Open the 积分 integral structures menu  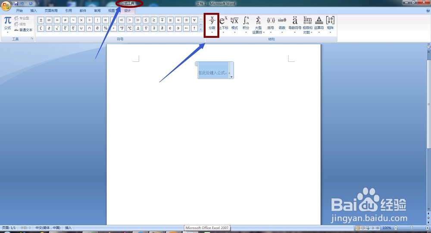click(246, 25)
